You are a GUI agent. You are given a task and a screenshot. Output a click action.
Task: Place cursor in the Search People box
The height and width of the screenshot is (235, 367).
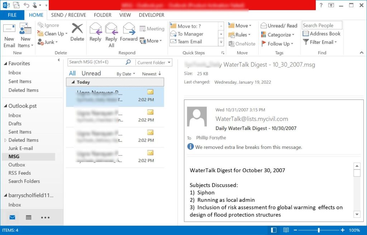321,25
